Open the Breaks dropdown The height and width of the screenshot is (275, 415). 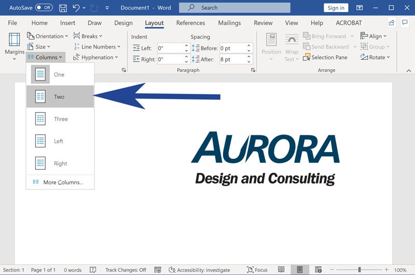point(88,36)
